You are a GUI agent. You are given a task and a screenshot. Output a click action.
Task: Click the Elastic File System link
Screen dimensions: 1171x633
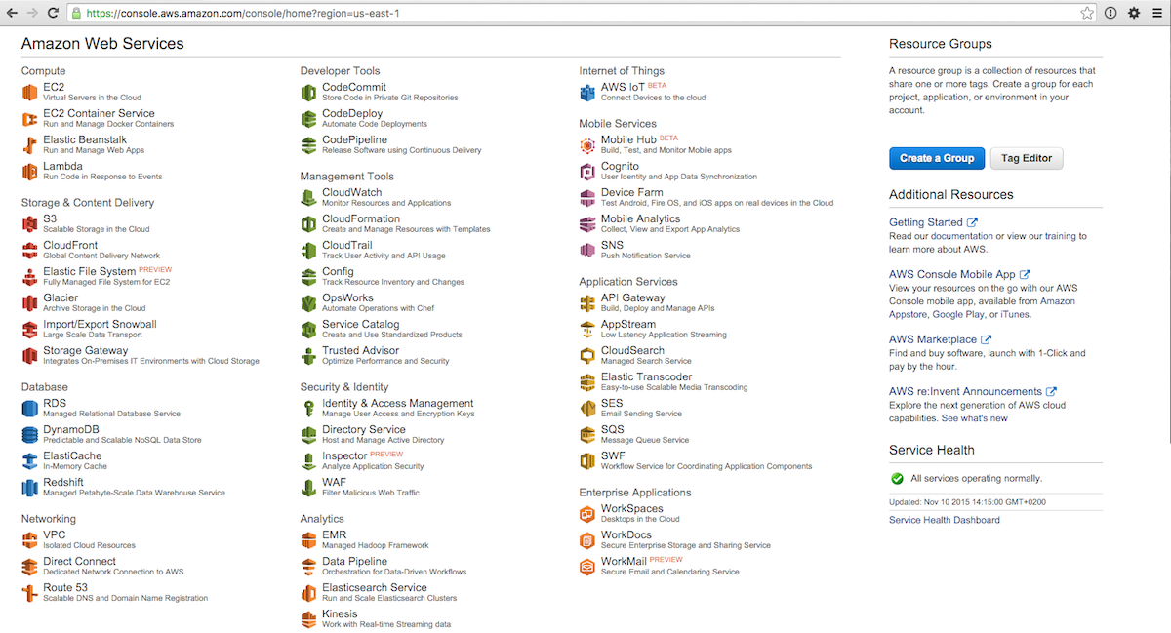pos(90,271)
